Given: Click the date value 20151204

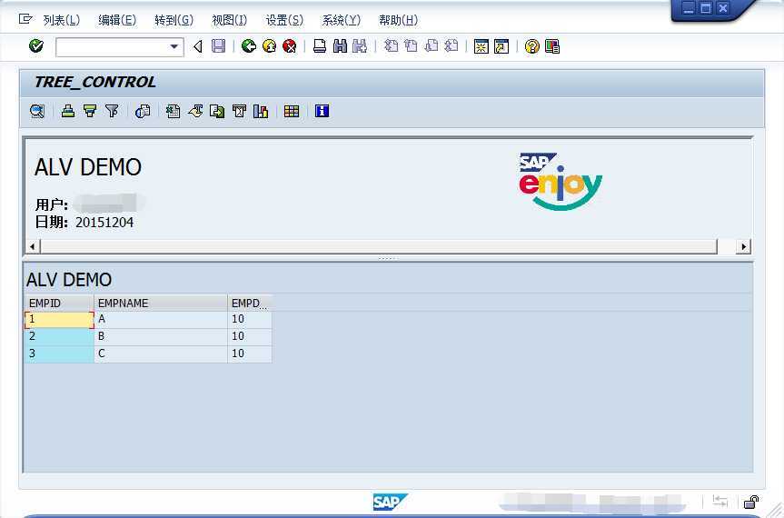Looking at the screenshot, I should pos(104,223).
